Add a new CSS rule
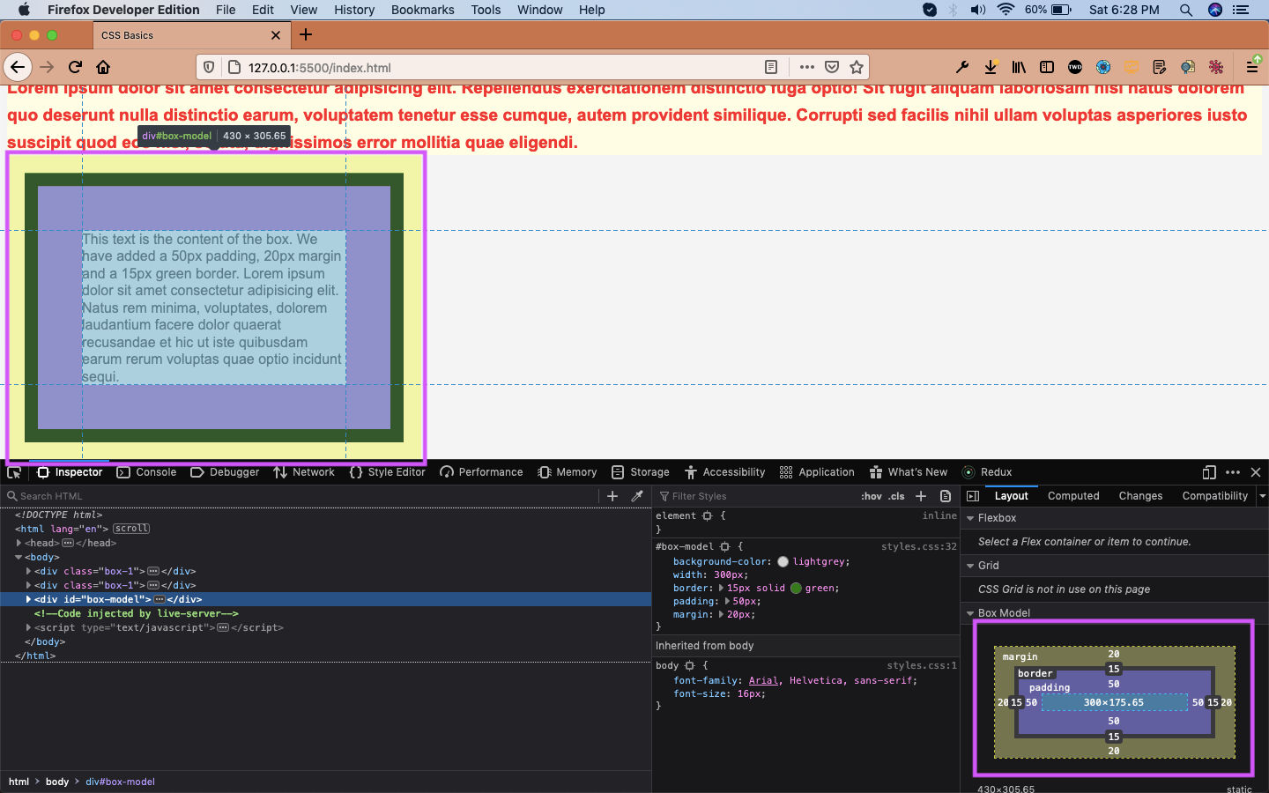The width and height of the screenshot is (1269, 793). pos(921,496)
